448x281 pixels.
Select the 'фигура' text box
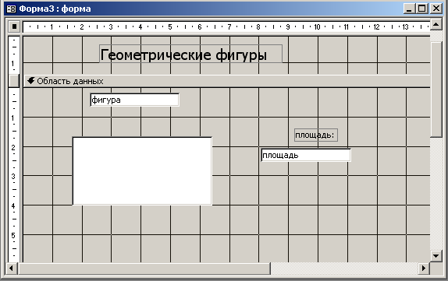134,100
